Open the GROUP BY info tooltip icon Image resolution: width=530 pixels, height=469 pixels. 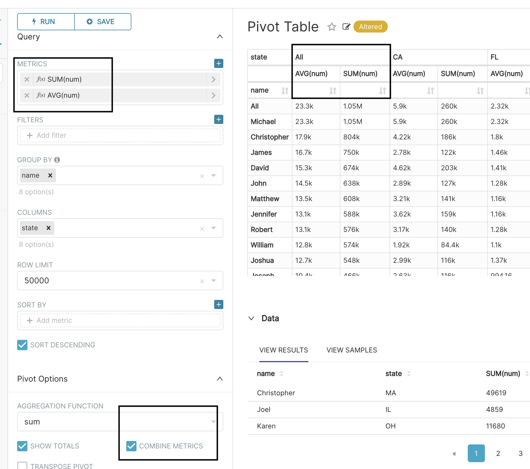point(57,160)
